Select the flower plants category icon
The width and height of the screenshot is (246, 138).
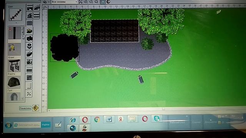[x=29, y=46]
